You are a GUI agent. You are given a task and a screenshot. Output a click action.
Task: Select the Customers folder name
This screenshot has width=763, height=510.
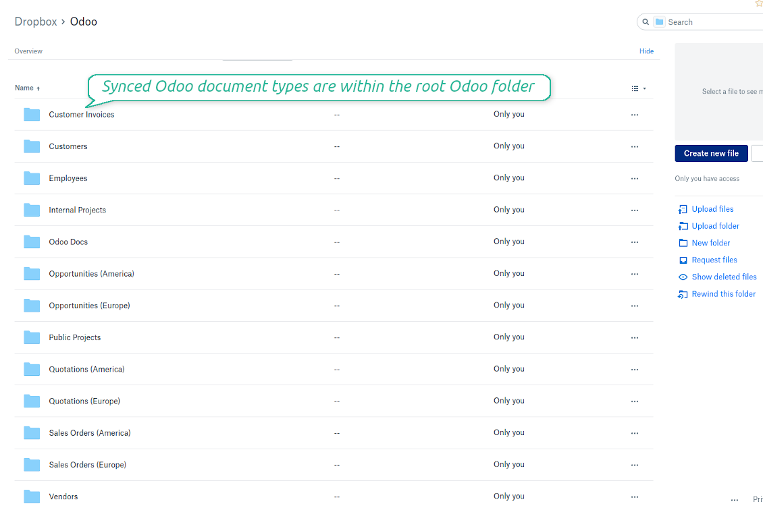(x=68, y=146)
